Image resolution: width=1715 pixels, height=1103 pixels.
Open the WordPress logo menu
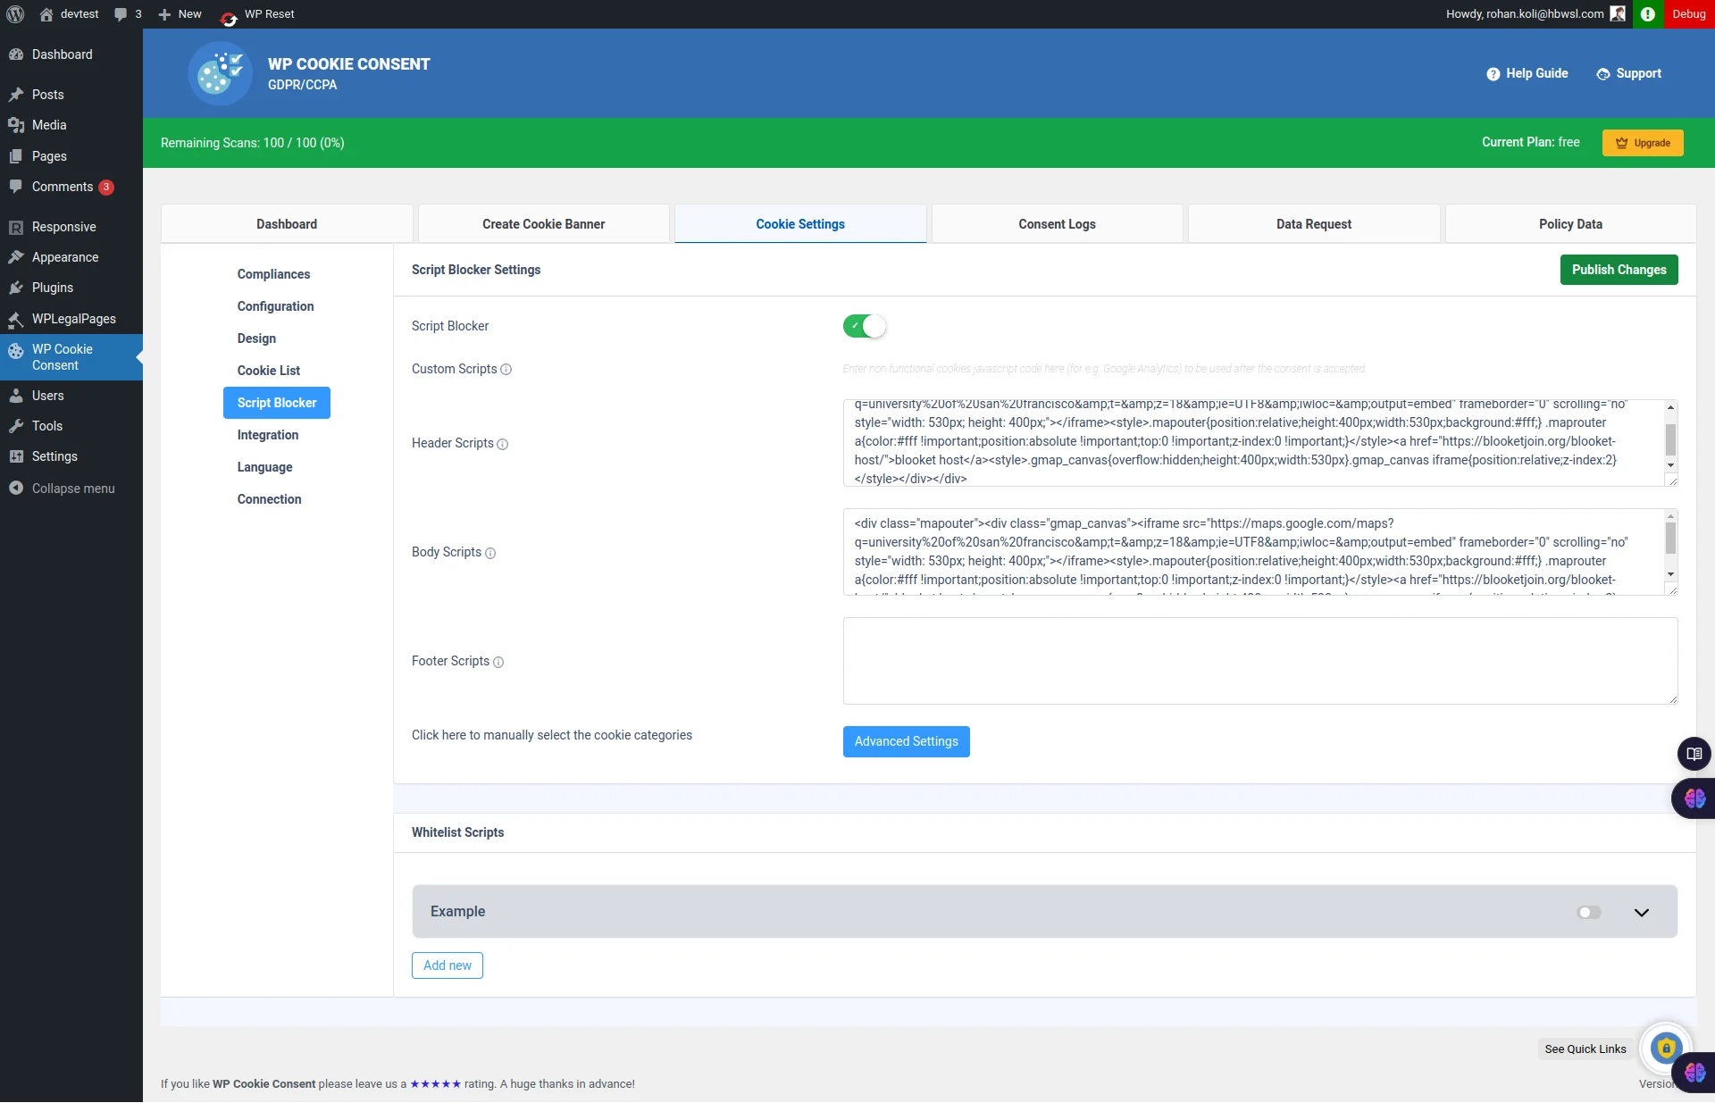coord(15,14)
